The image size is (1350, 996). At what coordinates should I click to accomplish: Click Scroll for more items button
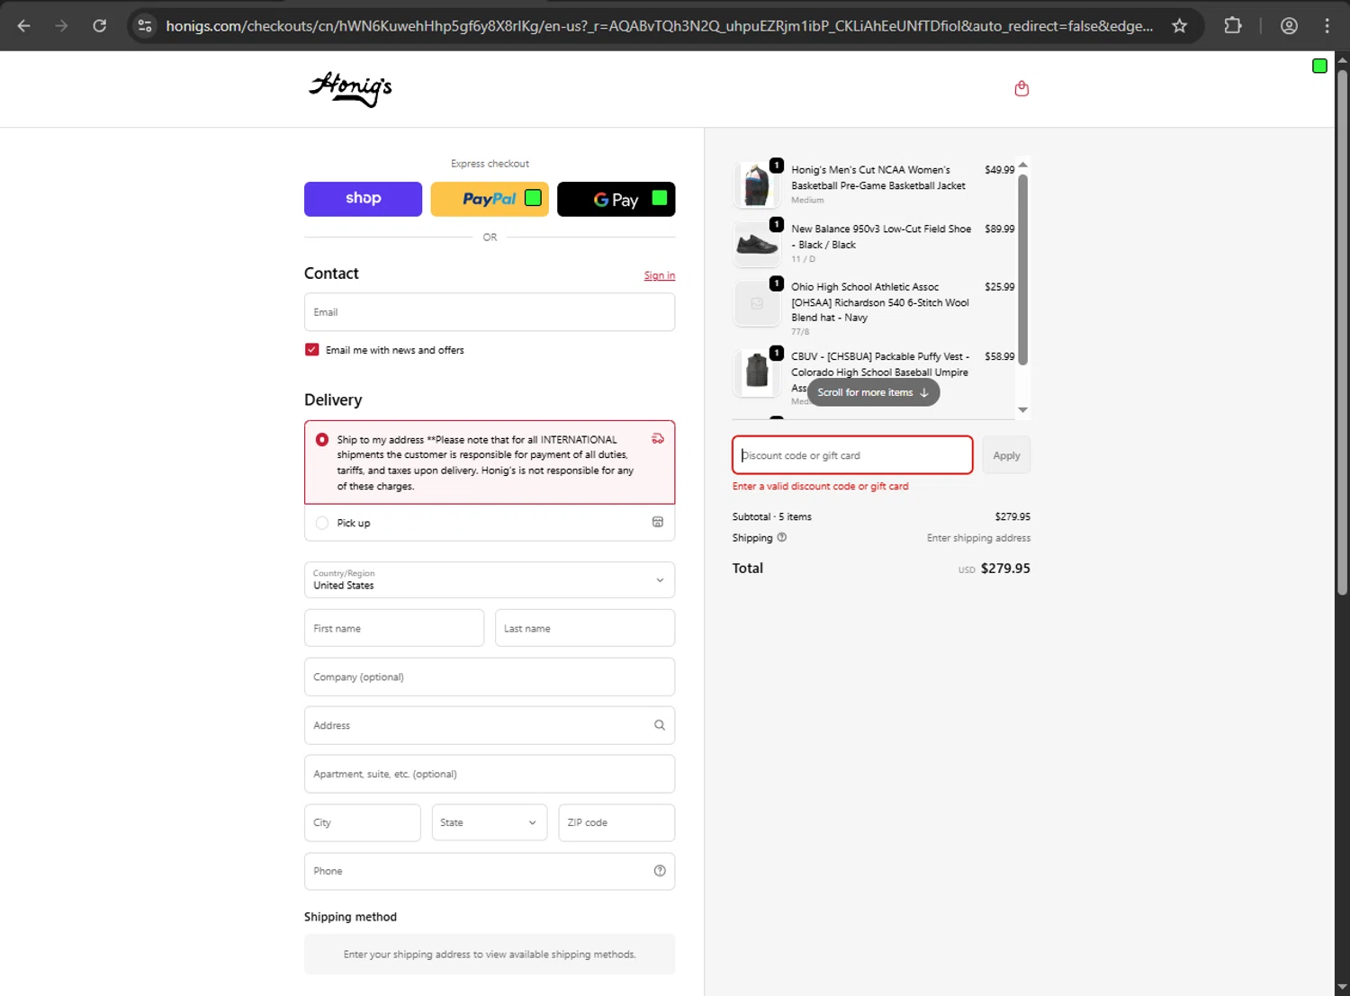click(x=873, y=392)
